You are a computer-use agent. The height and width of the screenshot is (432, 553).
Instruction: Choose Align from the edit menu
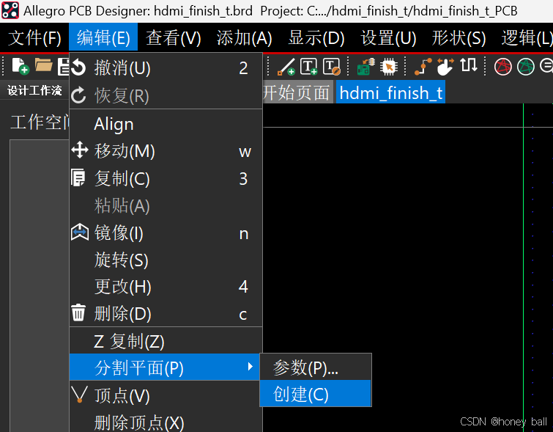point(166,124)
